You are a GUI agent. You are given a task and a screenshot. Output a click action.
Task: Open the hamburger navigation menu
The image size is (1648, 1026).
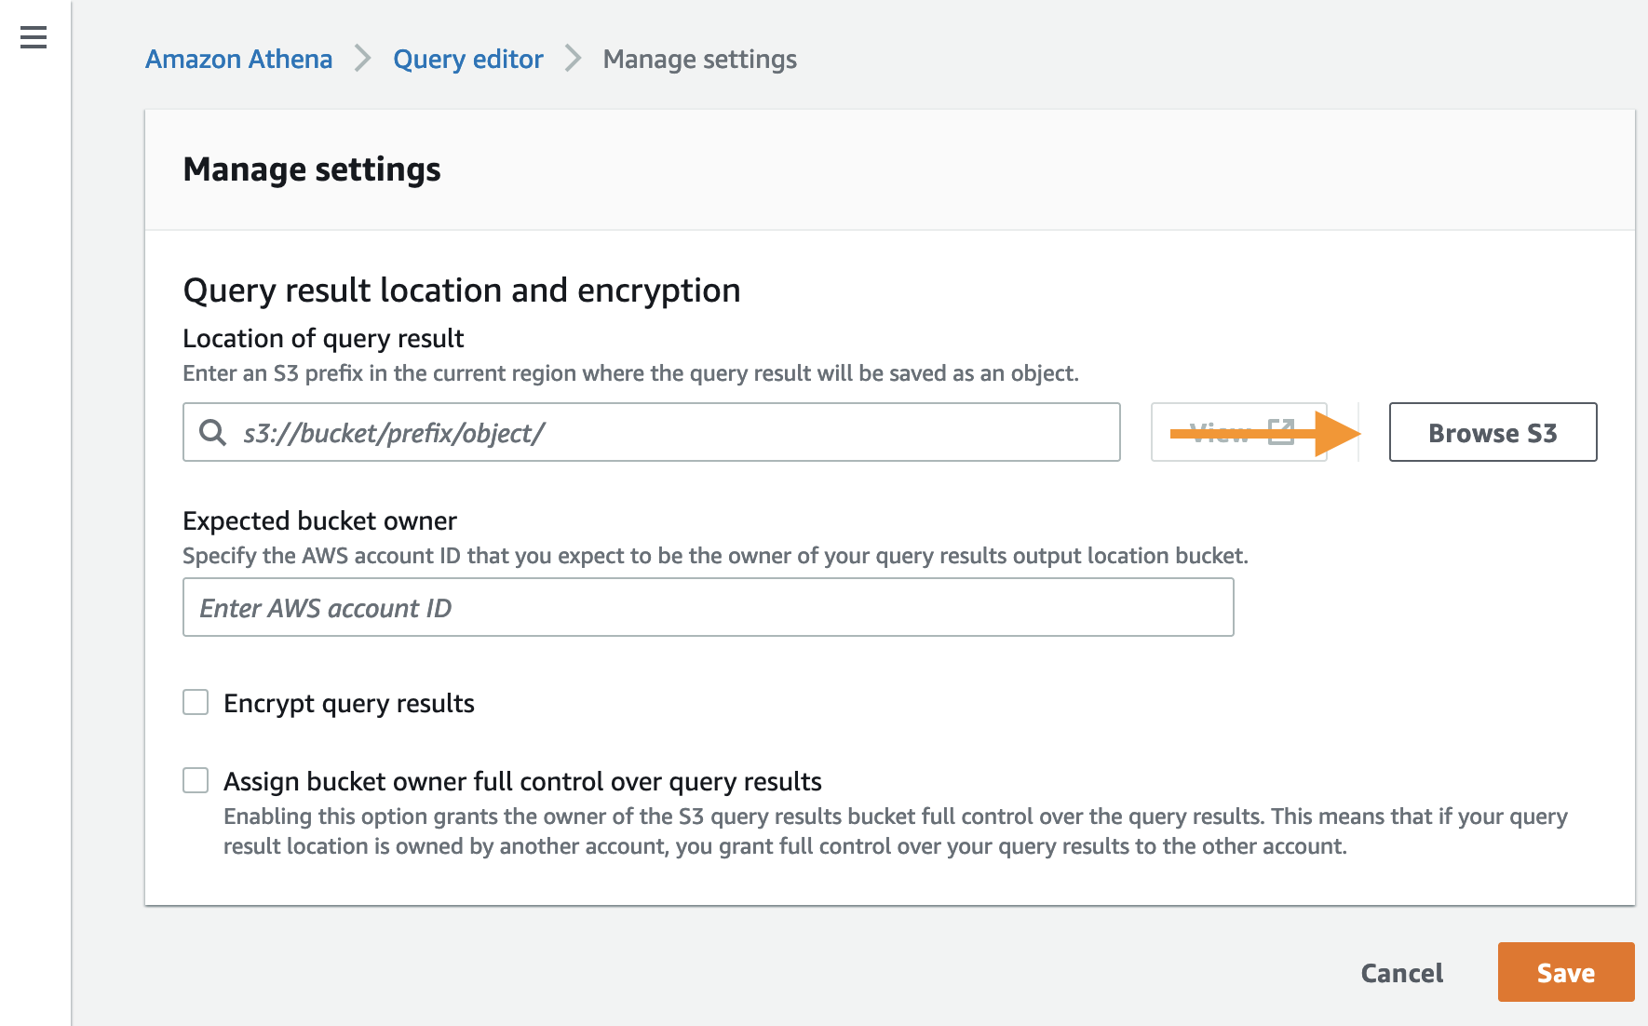pos(34,37)
